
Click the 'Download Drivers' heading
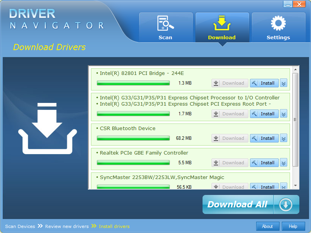[x=49, y=47]
